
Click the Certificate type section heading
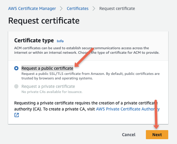tap(34, 40)
